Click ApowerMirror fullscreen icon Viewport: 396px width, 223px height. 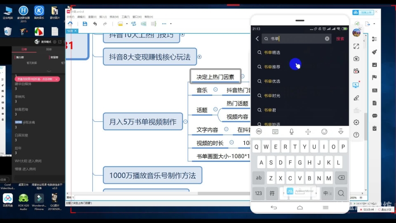tap(356, 46)
